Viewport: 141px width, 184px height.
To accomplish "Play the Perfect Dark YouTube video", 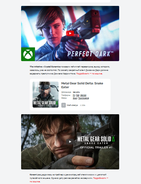I will pyautogui.click(x=70, y=33).
